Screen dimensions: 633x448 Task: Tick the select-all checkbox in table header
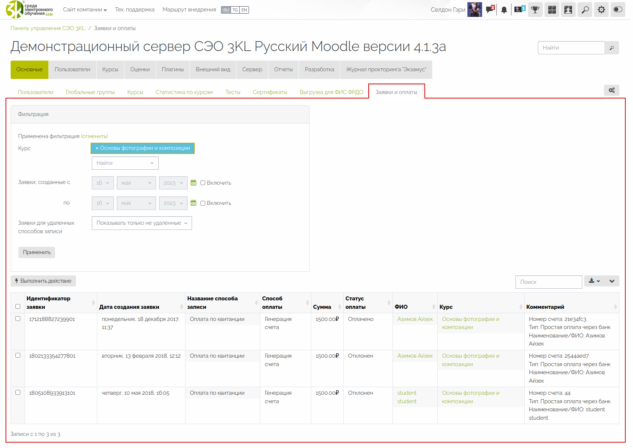[x=18, y=306]
